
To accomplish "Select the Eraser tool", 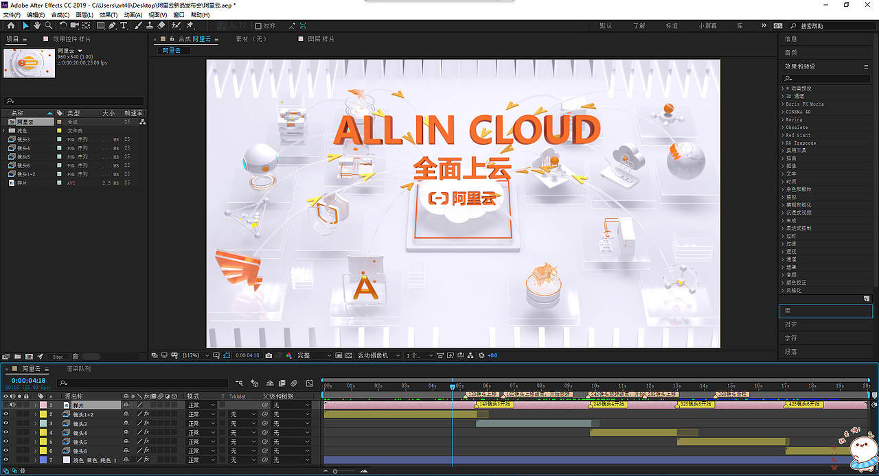I will 161,25.
